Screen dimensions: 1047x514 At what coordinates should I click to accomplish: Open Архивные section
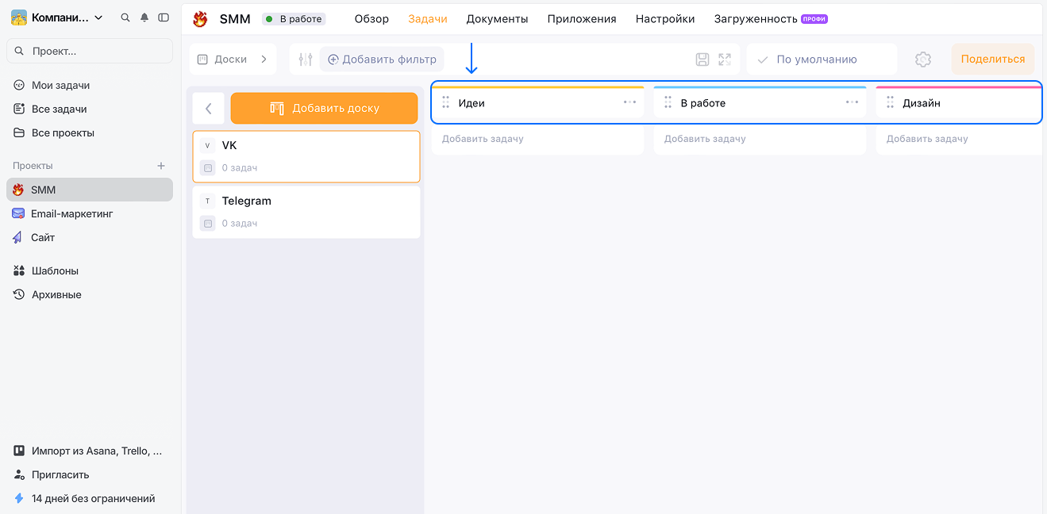pos(90,294)
